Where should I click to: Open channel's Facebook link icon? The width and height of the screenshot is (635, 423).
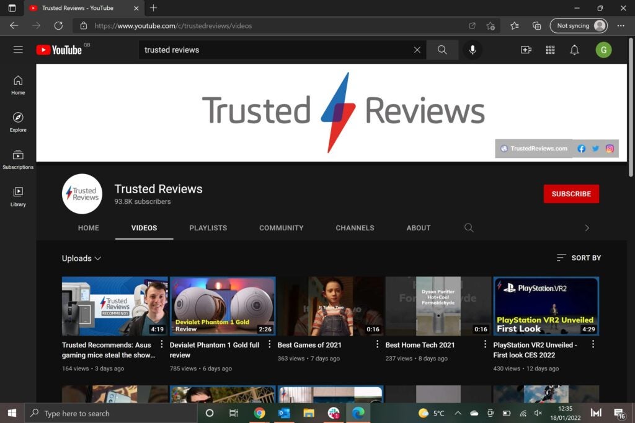pyautogui.click(x=581, y=149)
